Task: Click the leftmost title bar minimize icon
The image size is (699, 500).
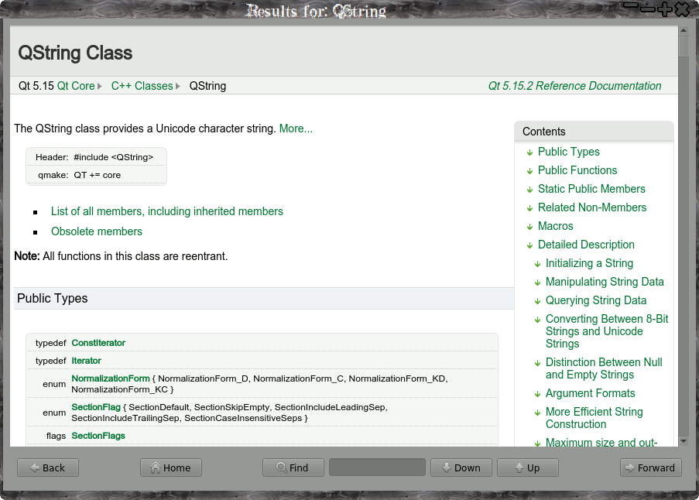Action: click(630, 5)
